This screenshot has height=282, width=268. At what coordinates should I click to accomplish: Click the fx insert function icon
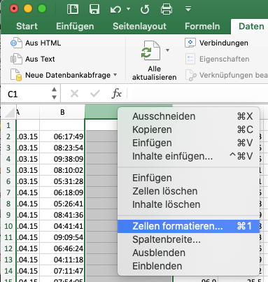(x=116, y=94)
